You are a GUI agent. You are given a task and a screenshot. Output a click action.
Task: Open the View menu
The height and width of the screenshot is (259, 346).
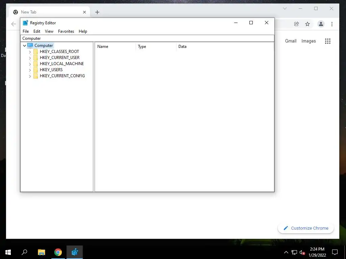49,31
